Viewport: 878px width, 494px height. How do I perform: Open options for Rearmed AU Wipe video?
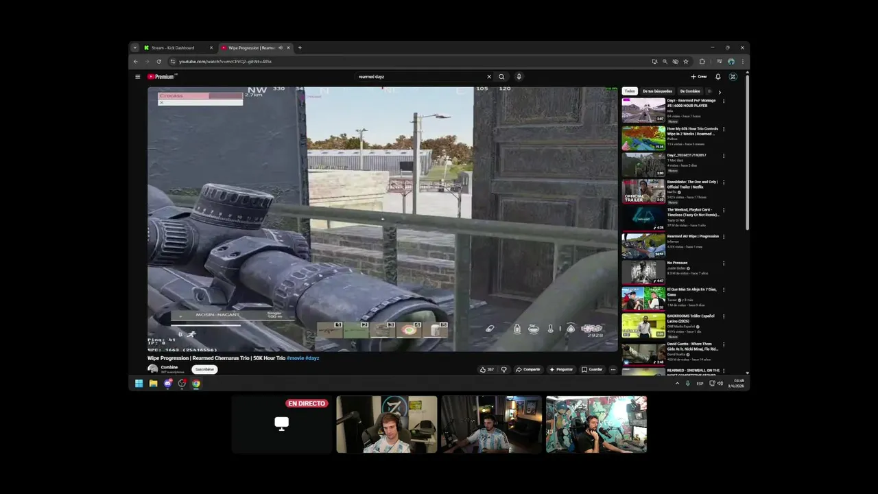pos(724,237)
